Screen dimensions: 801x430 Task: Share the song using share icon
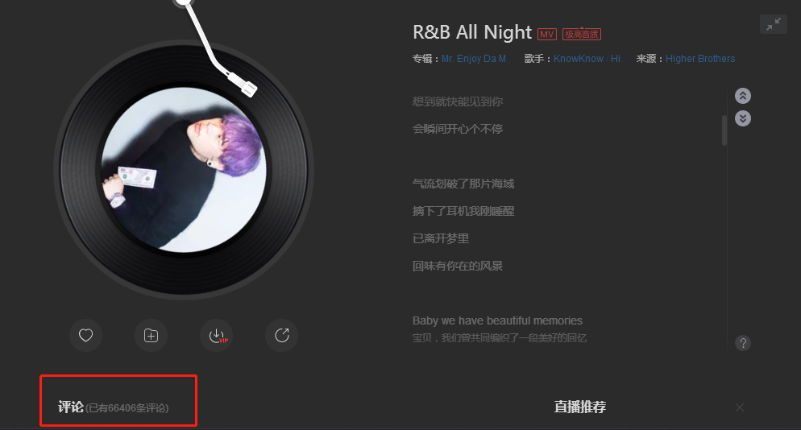point(282,336)
